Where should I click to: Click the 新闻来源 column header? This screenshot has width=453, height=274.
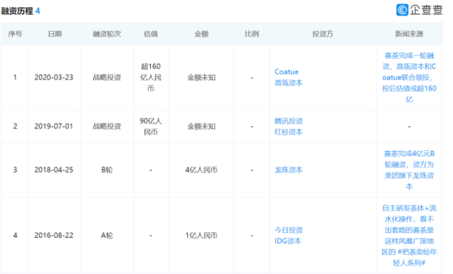408,33
